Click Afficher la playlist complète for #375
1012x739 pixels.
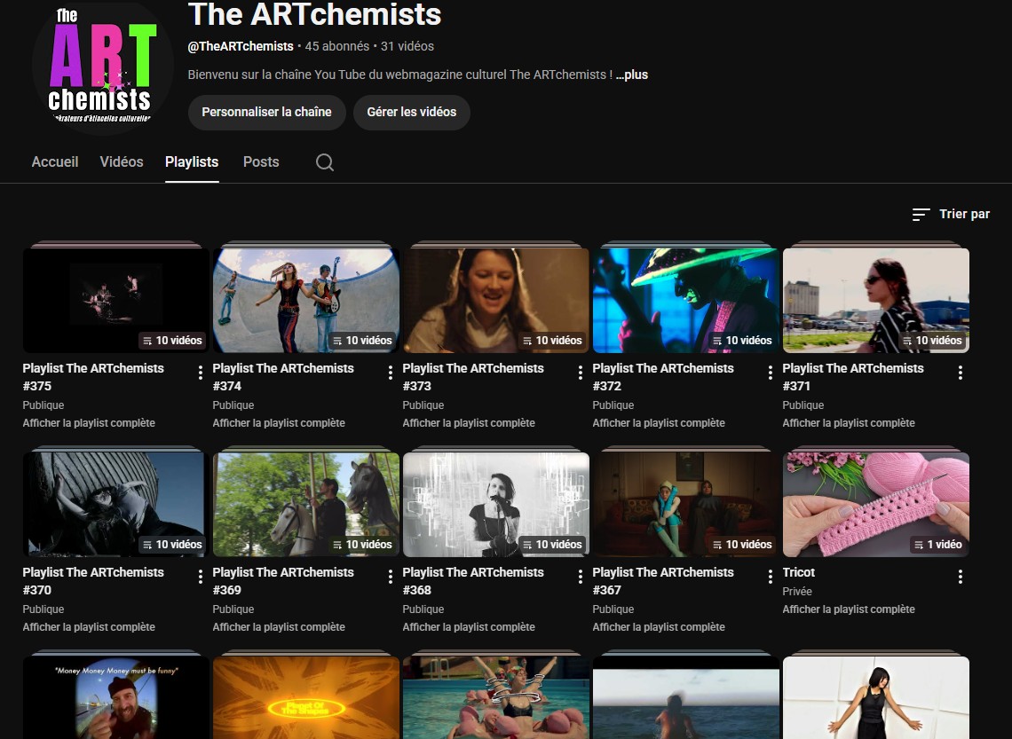pyautogui.click(x=89, y=423)
